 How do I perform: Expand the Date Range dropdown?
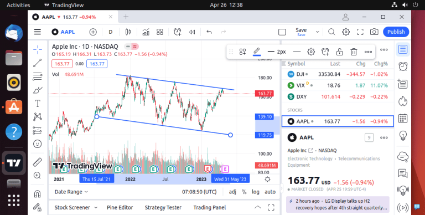(x=71, y=192)
